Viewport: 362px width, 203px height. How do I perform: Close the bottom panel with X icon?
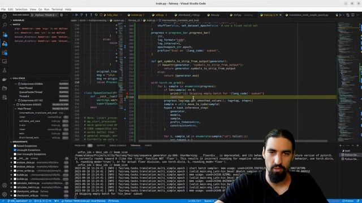pos(357,145)
